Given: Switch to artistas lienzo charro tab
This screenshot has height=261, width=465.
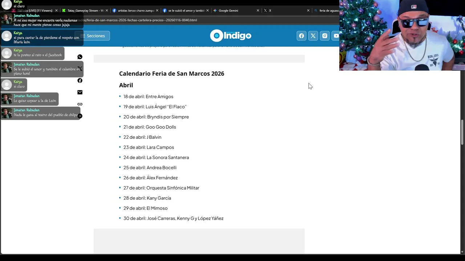Looking at the screenshot, I should point(136,11).
